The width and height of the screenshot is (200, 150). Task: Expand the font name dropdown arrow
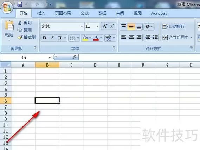click(82, 26)
